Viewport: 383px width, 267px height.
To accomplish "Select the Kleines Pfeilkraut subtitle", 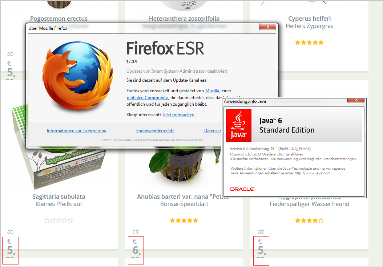I will click(x=59, y=204).
